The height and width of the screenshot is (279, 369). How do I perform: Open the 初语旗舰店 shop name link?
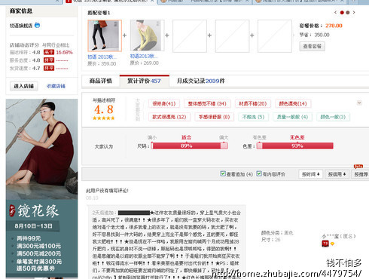point(21,26)
